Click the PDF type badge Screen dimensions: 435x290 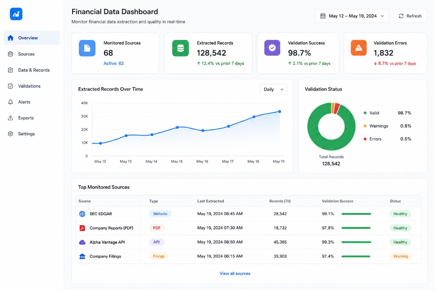(157, 228)
